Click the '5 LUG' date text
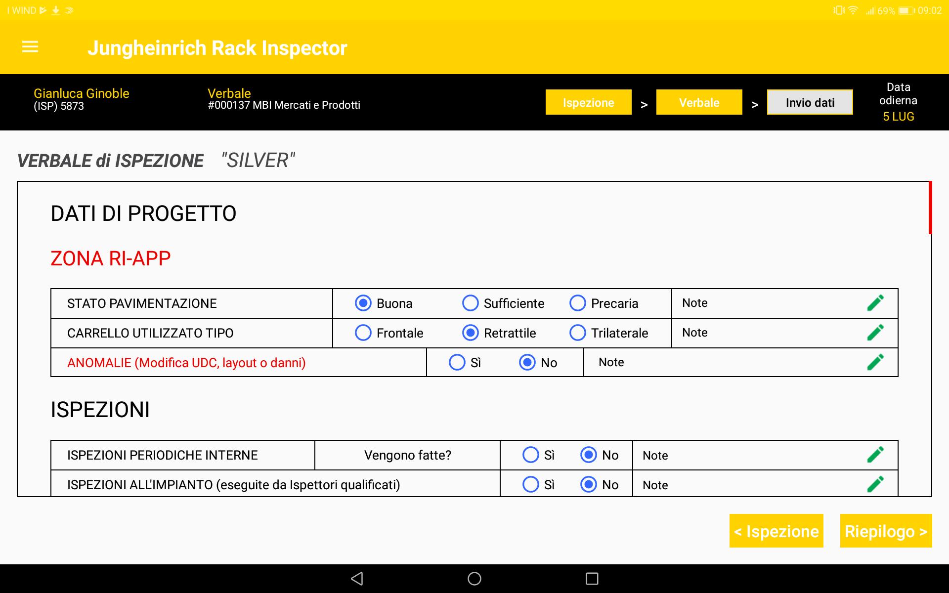Viewport: 949px width, 593px height. (x=899, y=117)
